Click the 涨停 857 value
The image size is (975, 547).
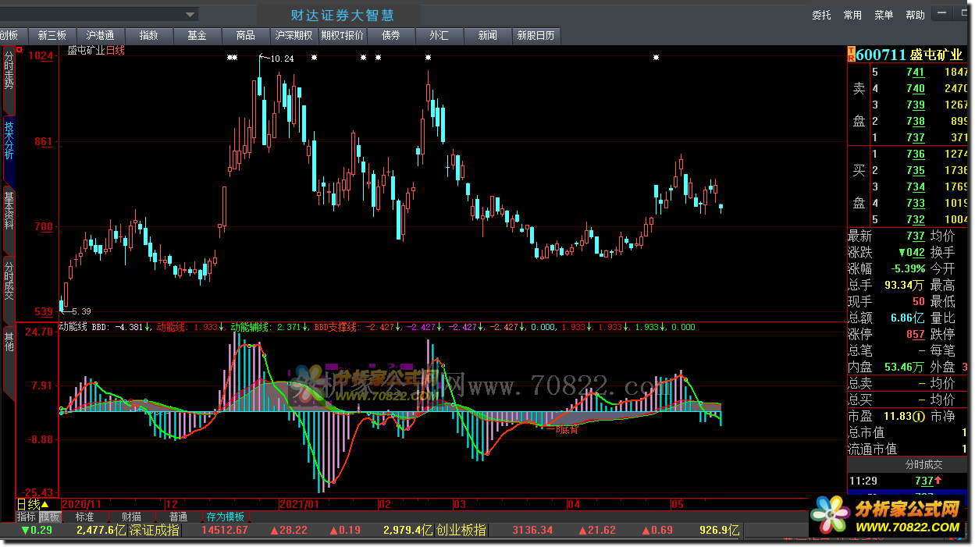(x=916, y=334)
